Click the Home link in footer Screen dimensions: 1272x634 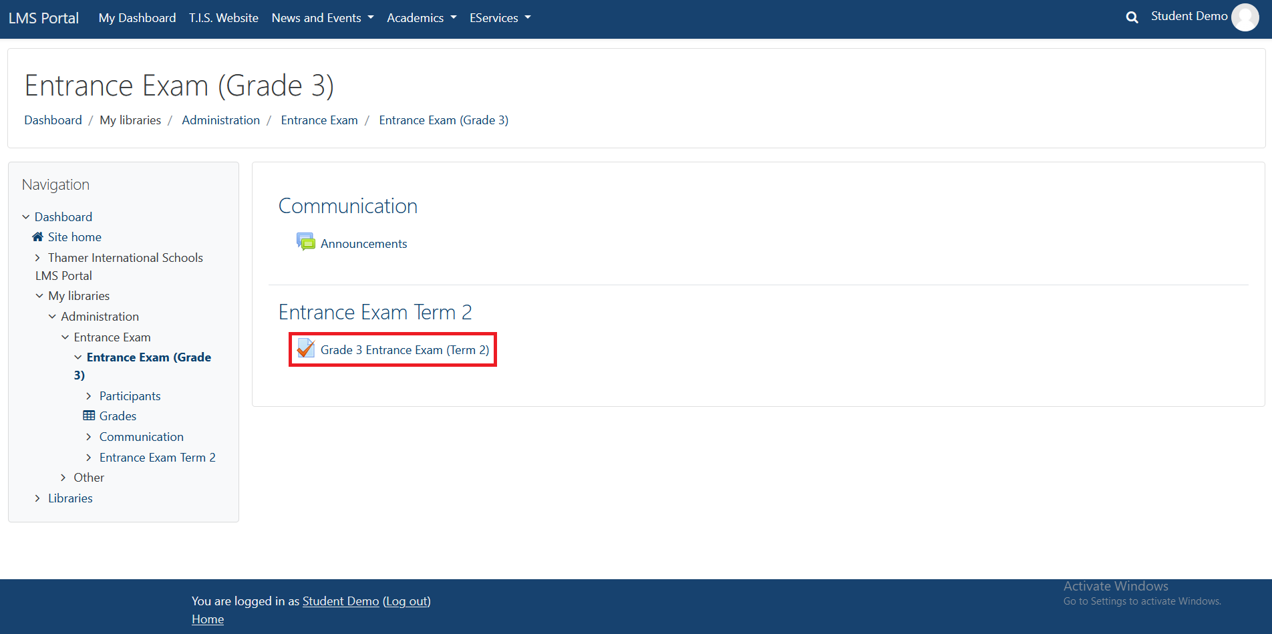coord(208,619)
